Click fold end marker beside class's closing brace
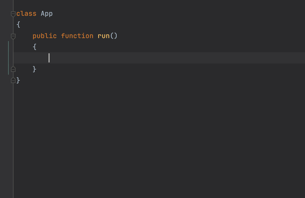Viewport: 305px width, 198px height. coord(13,80)
